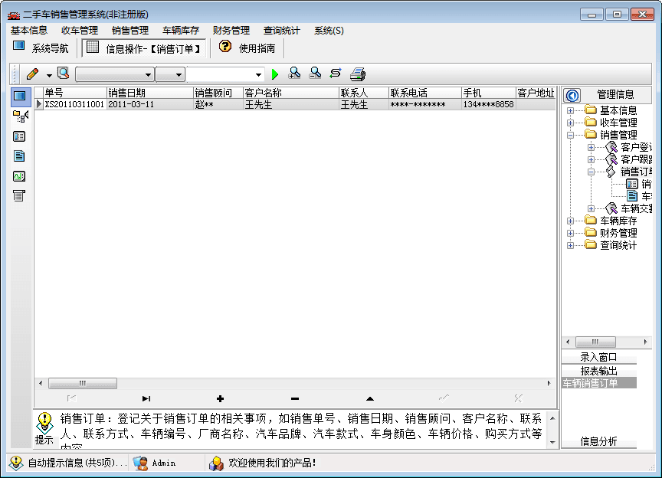This screenshot has height=478, width=662.
Task: Click the green run query arrow
Action: pyautogui.click(x=276, y=74)
